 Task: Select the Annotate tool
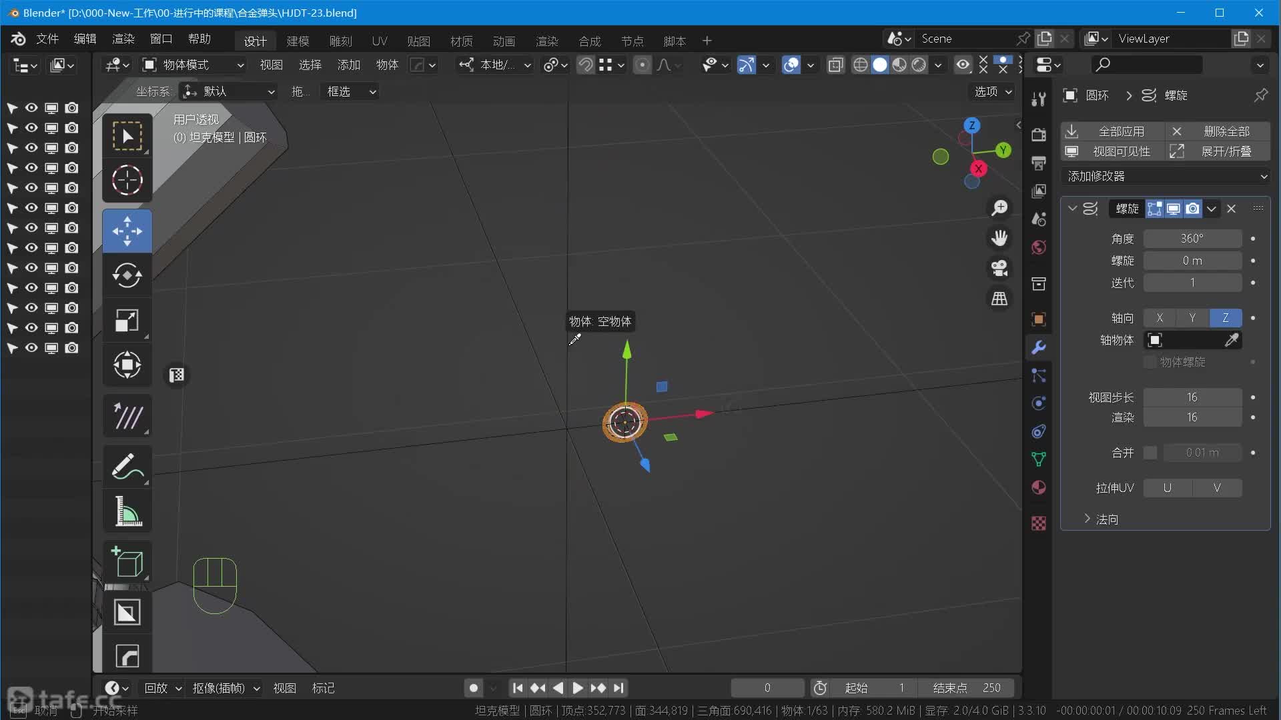click(x=127, y=466)
